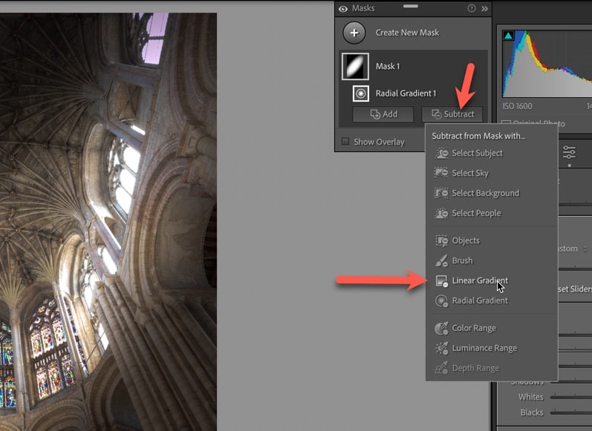592x431 pixels.
Task: Click the Create New Mask label
Action: pos(407,33)
